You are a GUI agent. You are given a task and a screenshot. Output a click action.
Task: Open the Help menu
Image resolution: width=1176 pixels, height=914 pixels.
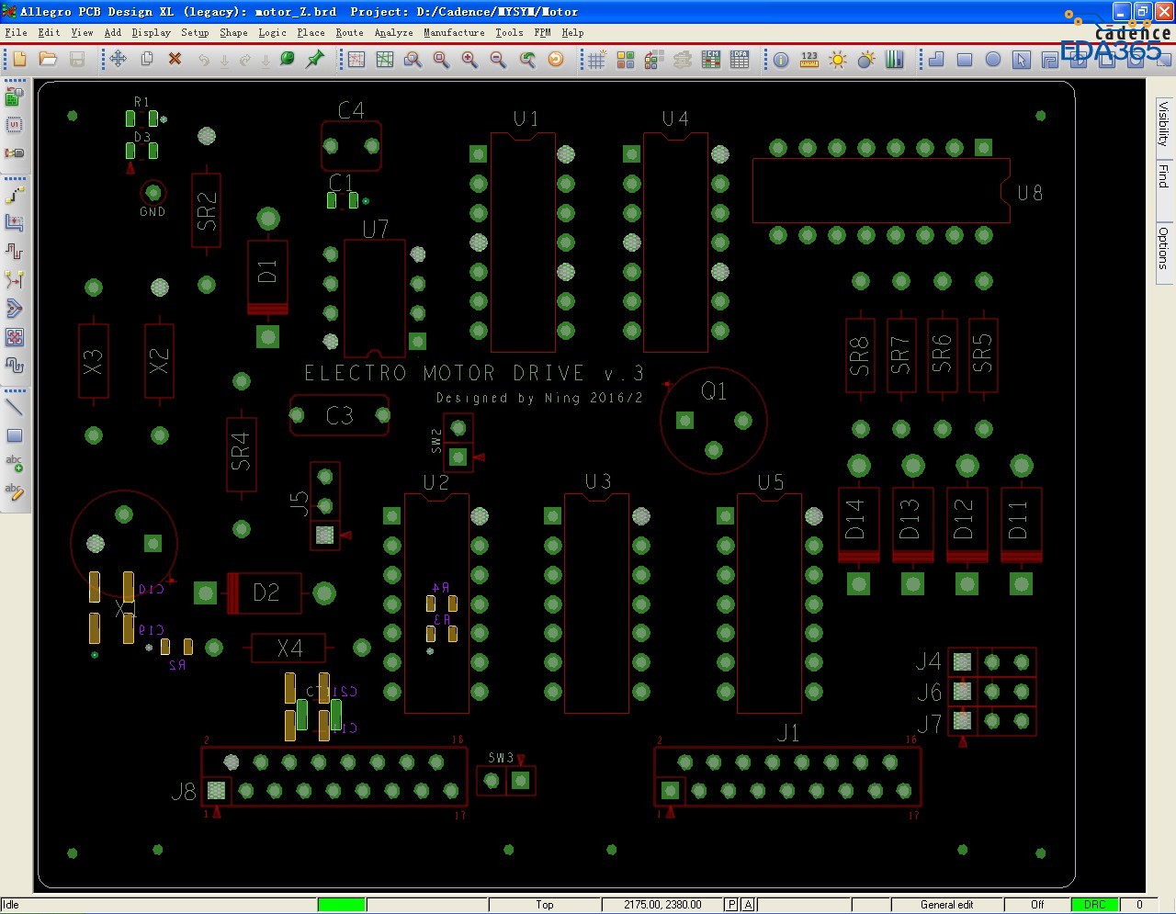click(572, 32)
